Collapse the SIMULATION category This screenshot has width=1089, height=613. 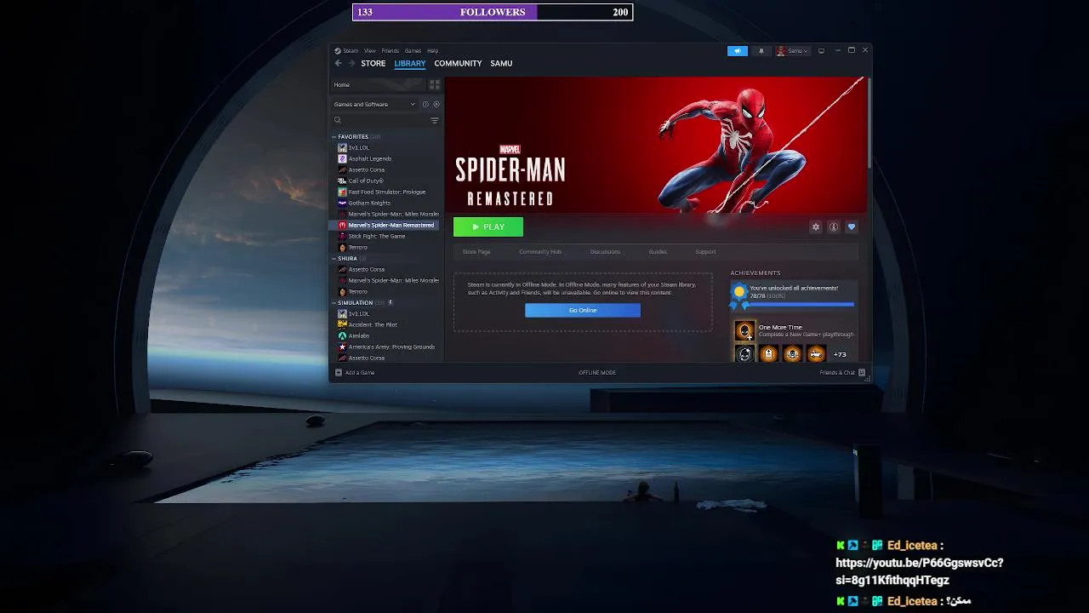point(334,302)
